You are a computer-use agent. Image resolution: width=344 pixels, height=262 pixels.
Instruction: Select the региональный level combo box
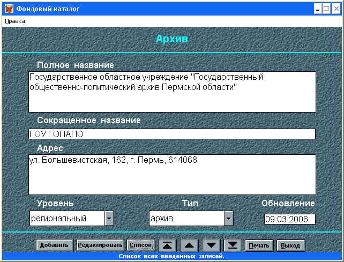click(x=72, y=219)
